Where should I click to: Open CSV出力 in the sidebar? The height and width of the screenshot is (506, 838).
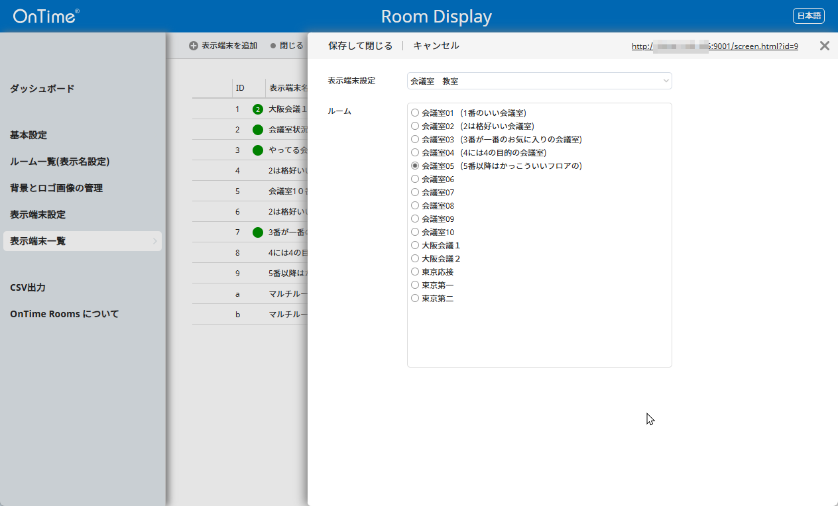coord(28,287)
